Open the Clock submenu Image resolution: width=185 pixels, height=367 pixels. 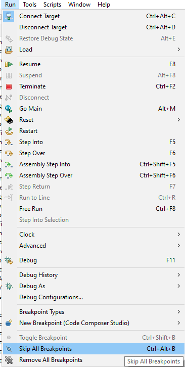coord(93,235)
